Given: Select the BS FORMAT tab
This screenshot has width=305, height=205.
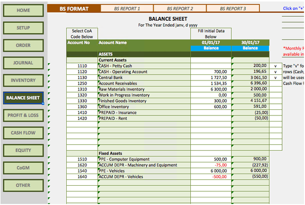Looking at the screenshot, I should click(x=74, y=9).
